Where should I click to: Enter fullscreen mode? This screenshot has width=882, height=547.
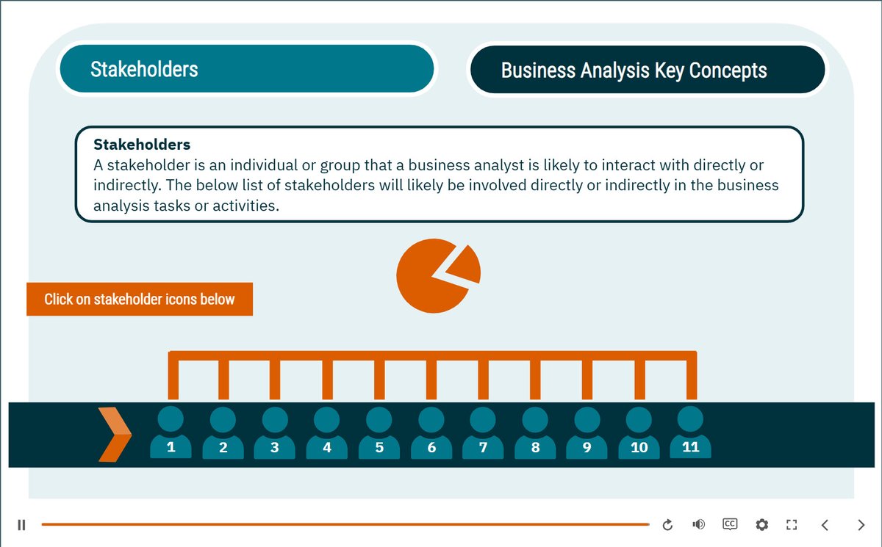792,524
